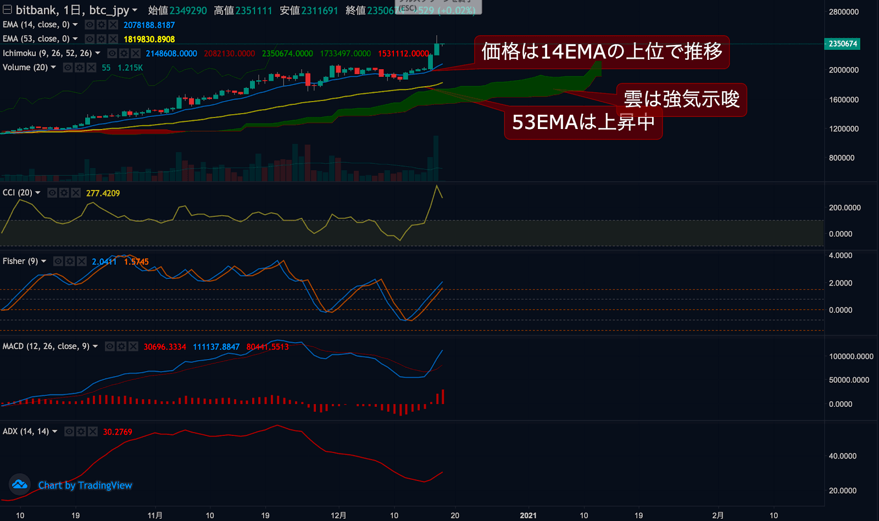The height and width of the screenshot is (521, 879).
Task: Open CCI (20) settings gear
Action: click(x=64, y=193)
